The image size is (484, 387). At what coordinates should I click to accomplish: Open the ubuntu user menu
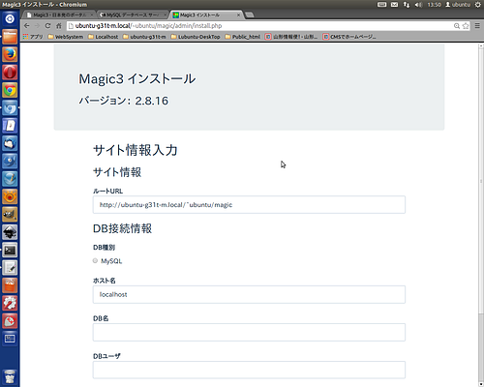pyautogui.click(x=458, y=5)
